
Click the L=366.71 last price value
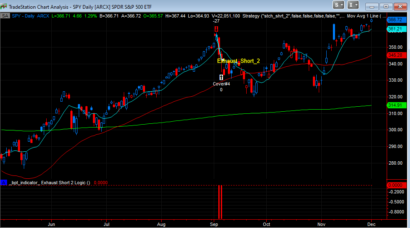pos(61,16)
